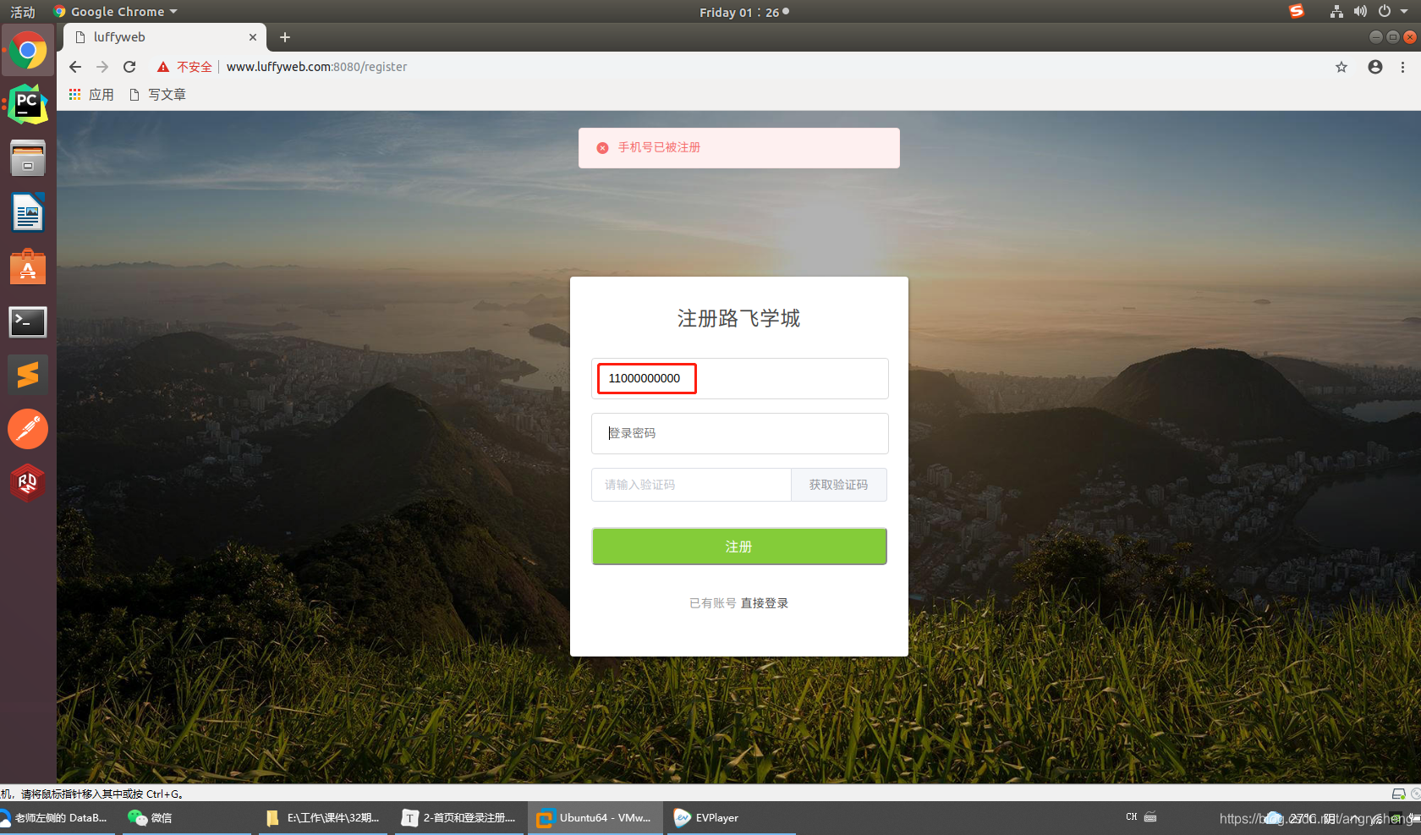Open the Files manager dock icon
Image resolution: width=1421 pixels, height=835 pixels.
click(28, 158)
